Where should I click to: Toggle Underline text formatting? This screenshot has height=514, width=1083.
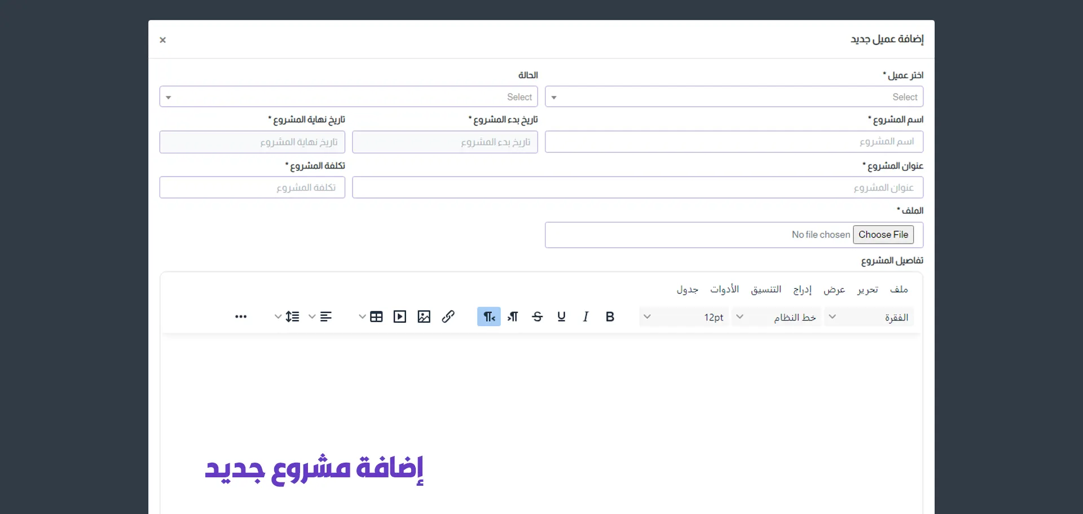561,317
